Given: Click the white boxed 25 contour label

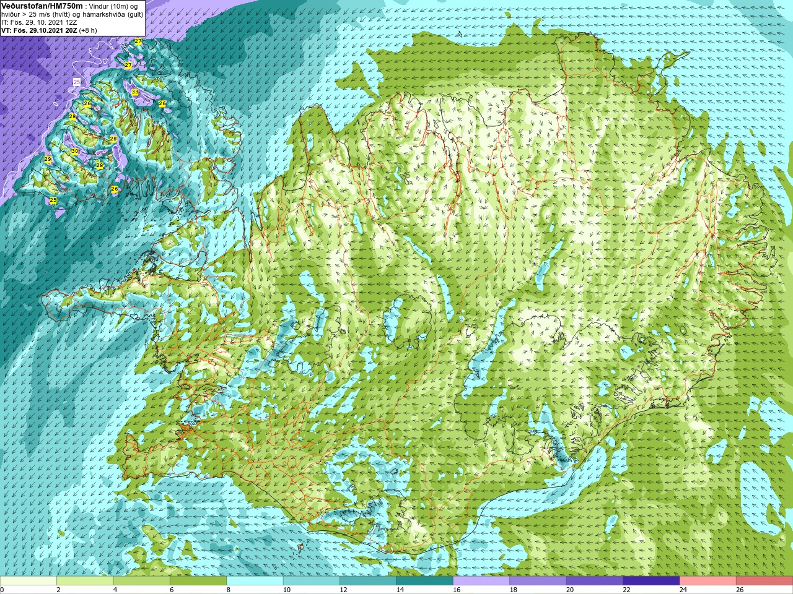Looking at the screenshot, I should (x=77, y=82).
